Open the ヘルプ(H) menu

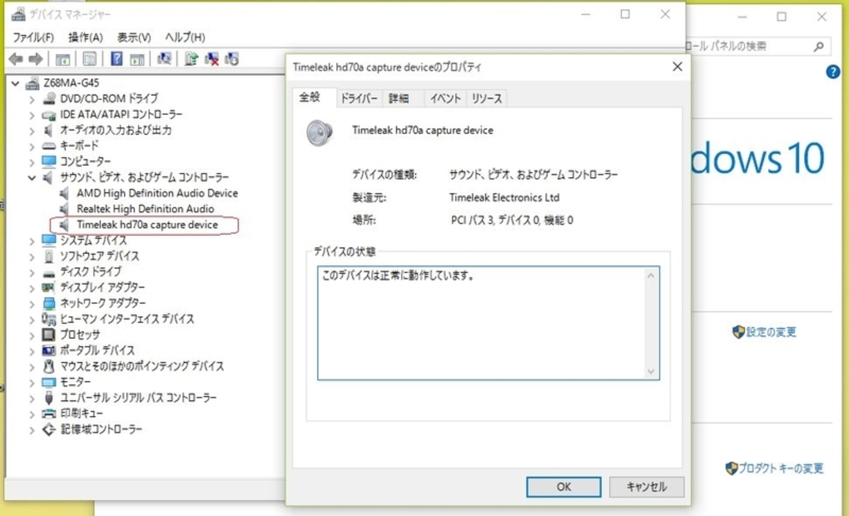(x=185, y=37)
